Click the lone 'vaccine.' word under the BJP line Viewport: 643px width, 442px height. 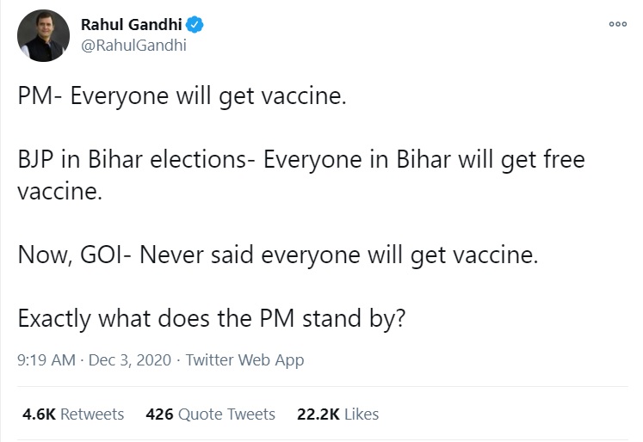pyautogui.click(x=59, y=192)
